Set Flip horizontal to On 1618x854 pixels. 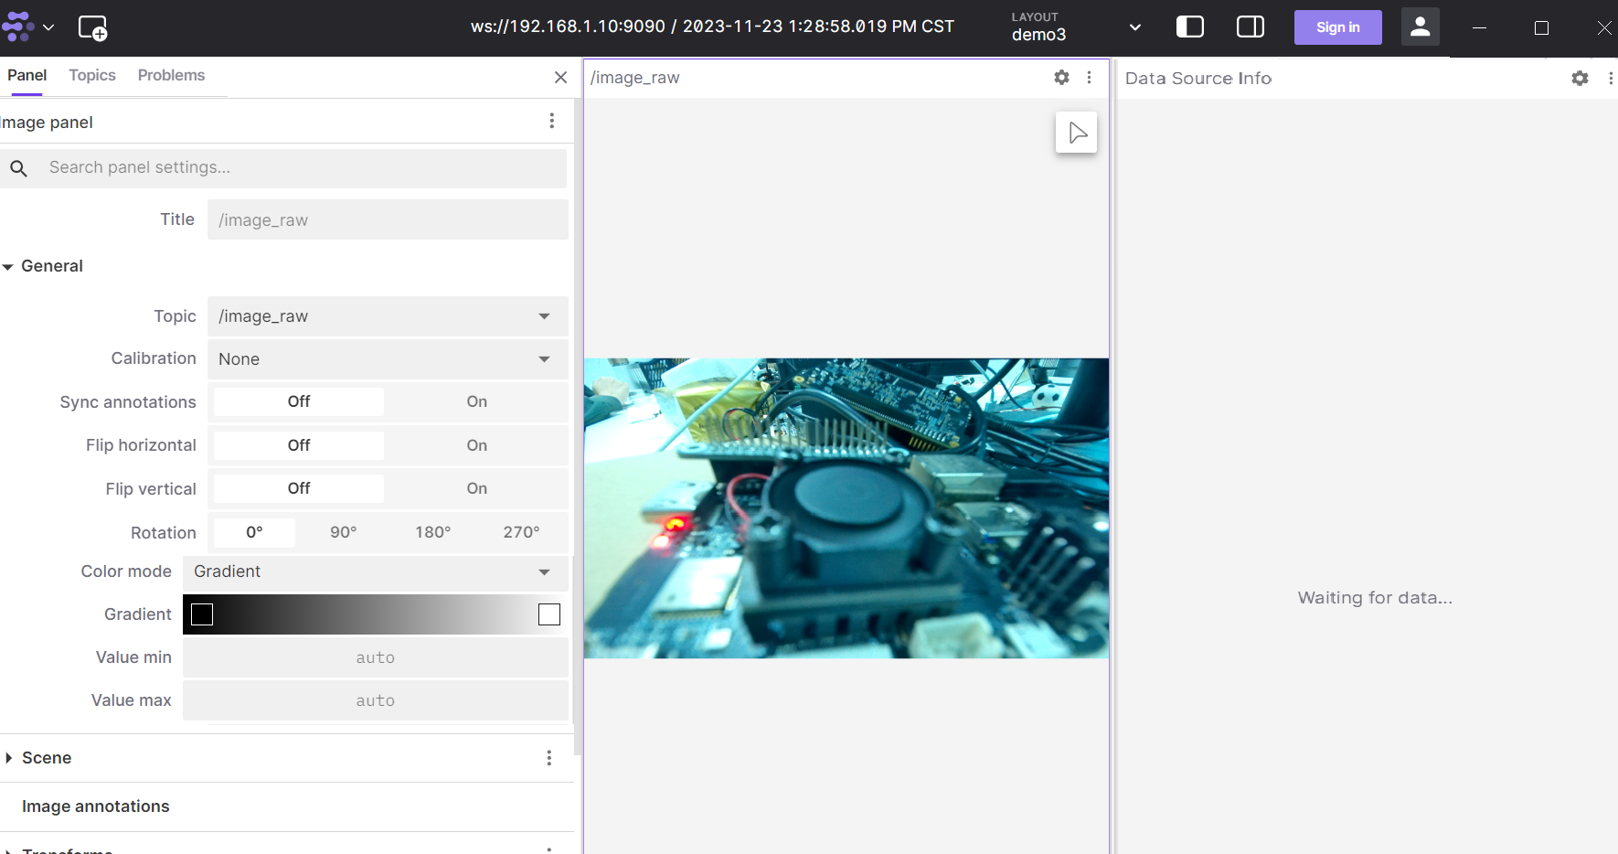tap(476, 445)
